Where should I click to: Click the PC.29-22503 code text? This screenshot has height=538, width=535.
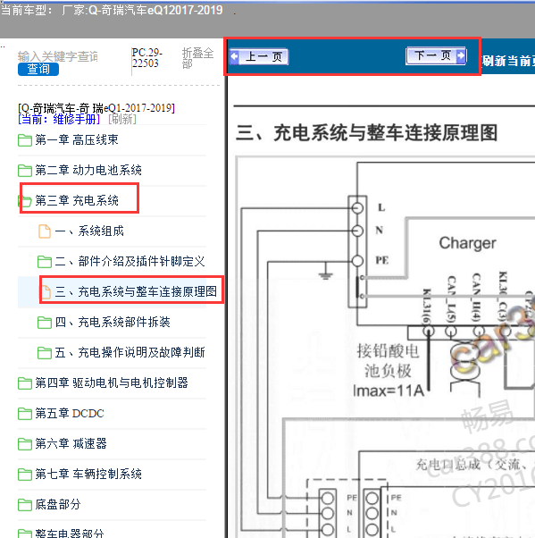tap(147, 58)
